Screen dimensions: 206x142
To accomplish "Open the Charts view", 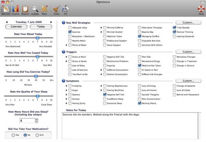I will click(15, 10).
